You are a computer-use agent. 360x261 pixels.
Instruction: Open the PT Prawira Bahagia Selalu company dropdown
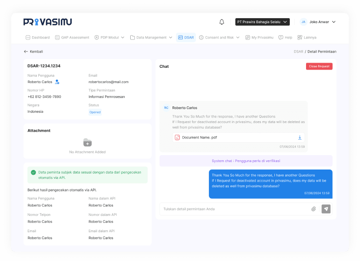coord(262,22)
